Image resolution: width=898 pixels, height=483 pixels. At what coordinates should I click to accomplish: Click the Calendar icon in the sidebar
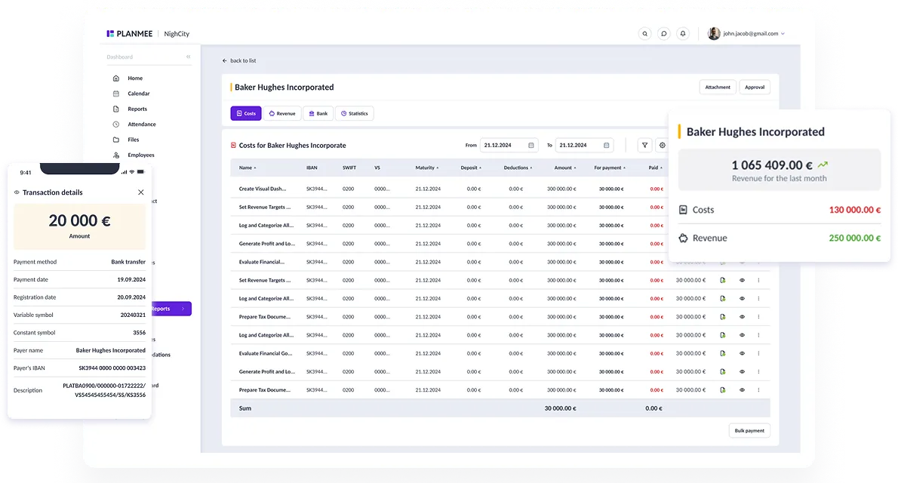coord(115,94)
